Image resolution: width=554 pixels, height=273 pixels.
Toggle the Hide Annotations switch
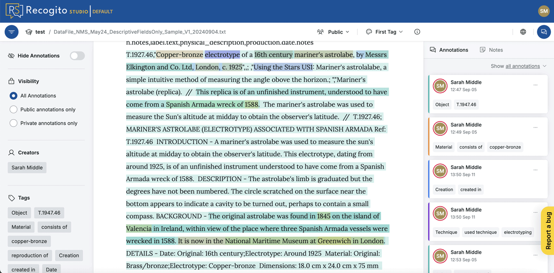tap(77, 56)
